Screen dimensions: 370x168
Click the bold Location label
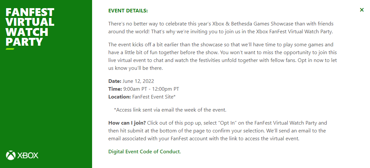point(120,97)
